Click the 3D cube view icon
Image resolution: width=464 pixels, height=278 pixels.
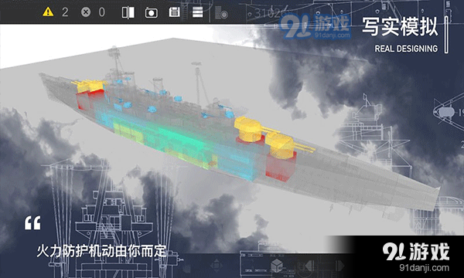278,265
